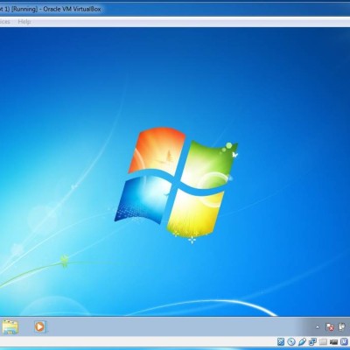Click the guest network tray icon
The image size is (350, 350).
[341, 327]
